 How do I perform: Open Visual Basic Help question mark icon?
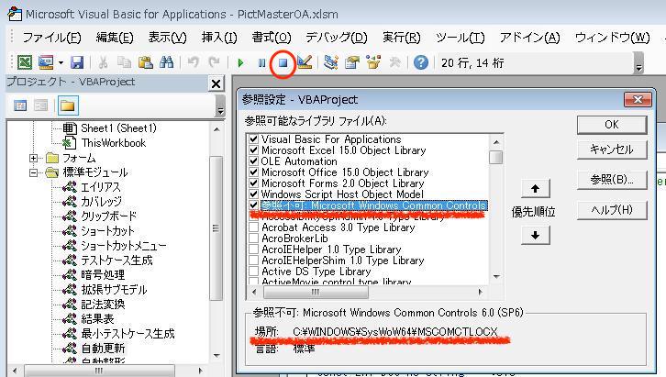[420, 62]
